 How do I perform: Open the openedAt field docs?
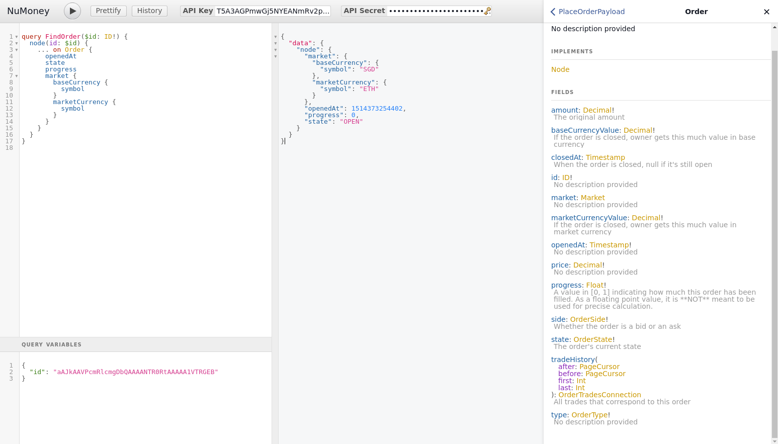(568, 245)
